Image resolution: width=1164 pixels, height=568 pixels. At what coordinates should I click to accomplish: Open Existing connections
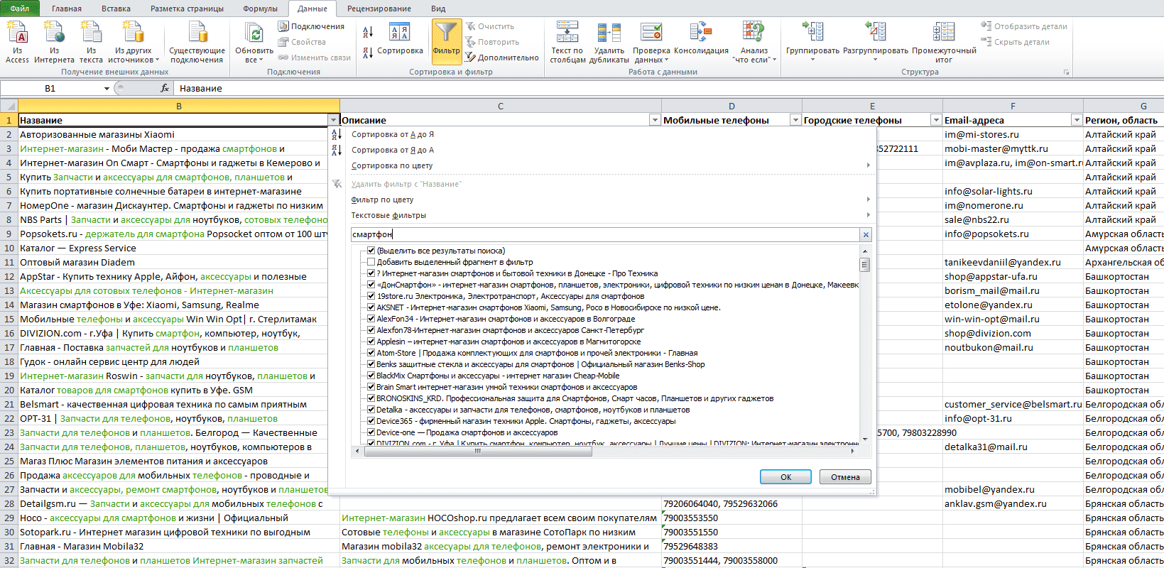pos(197,43)
